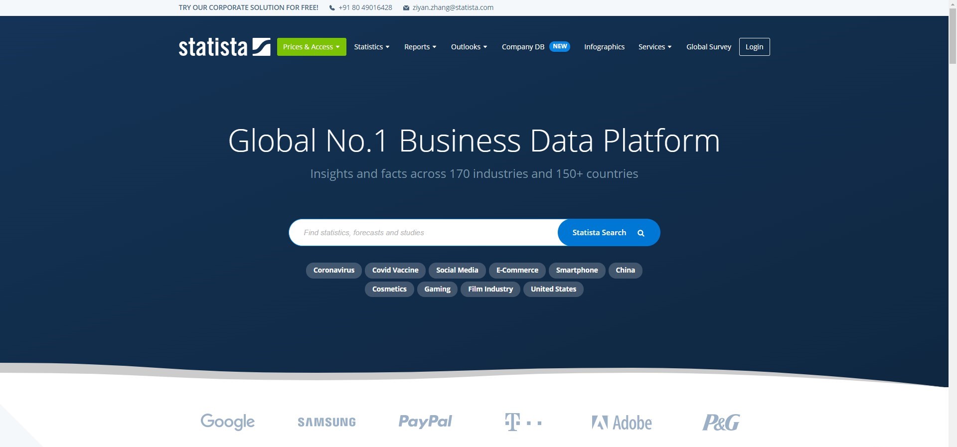Screen dimensions: 957x447
Task: Focus the statistics search input field
Action: [x=424, y=233]
